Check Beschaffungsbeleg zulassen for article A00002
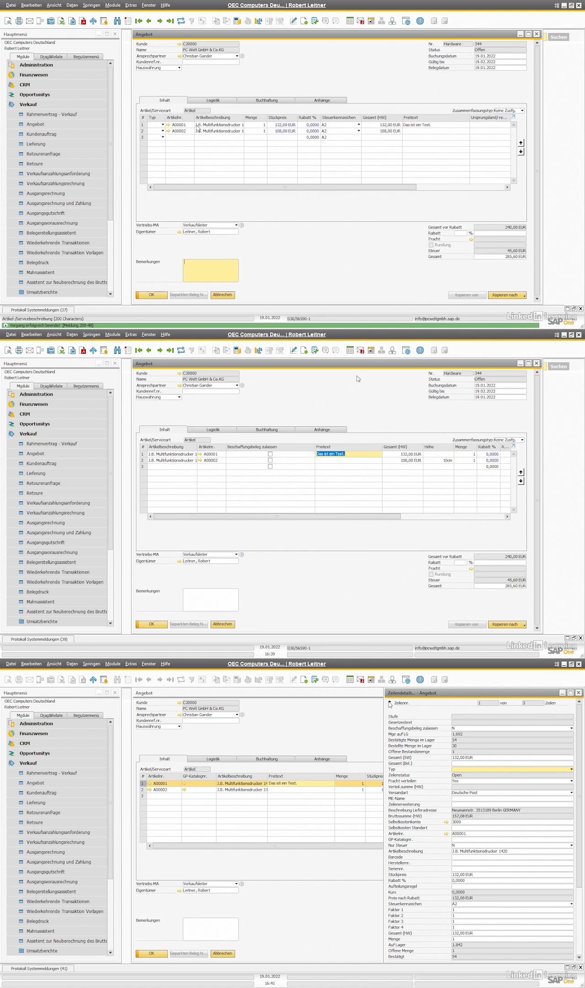This screenshot has width=585, height=988. click(270, 461)
